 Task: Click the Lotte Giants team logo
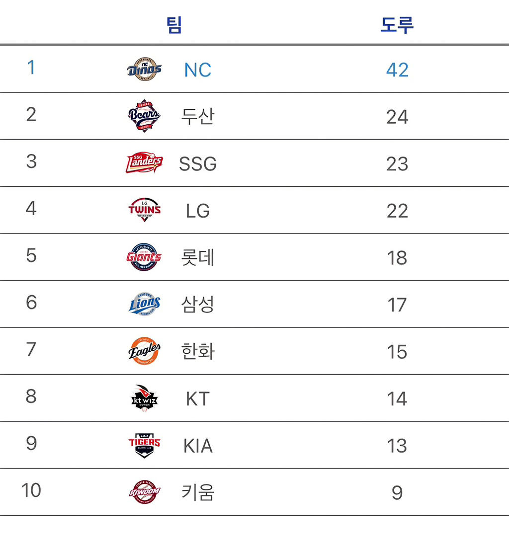144,257
